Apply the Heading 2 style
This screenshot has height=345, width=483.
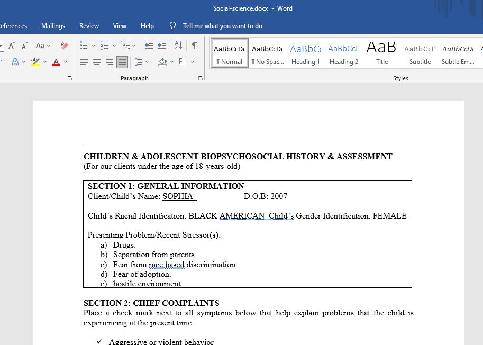tap(344, 53)
